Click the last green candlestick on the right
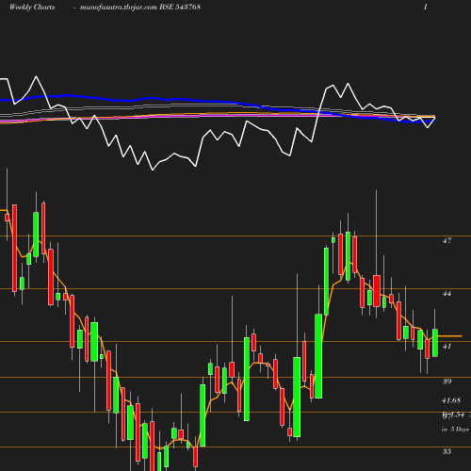 coord(435,343)
